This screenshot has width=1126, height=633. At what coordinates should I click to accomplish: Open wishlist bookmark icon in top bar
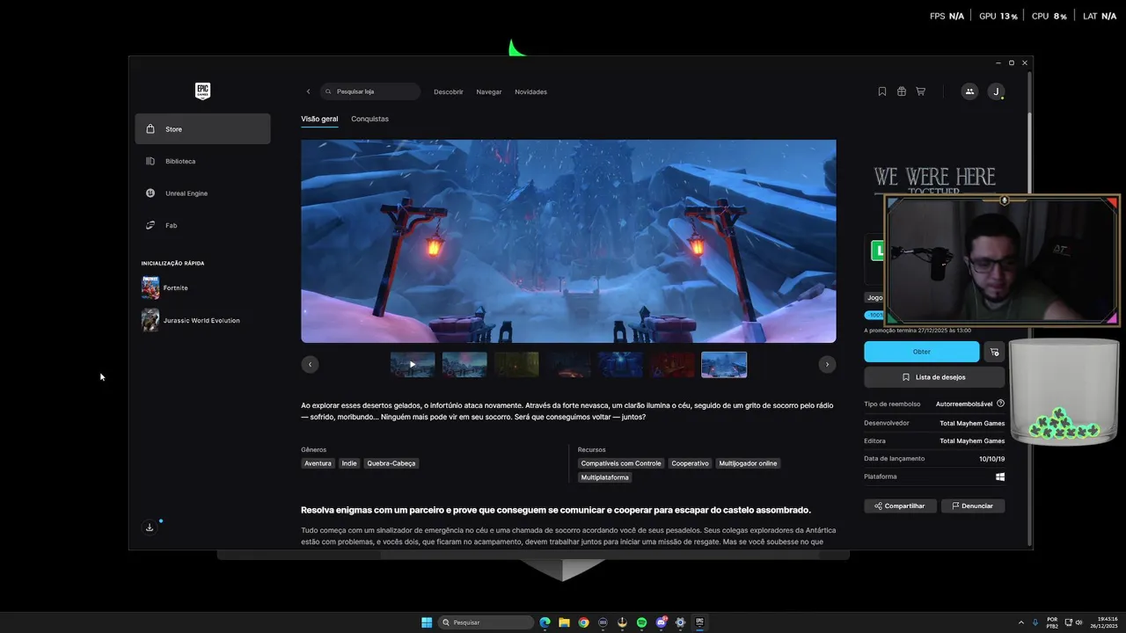882,91
